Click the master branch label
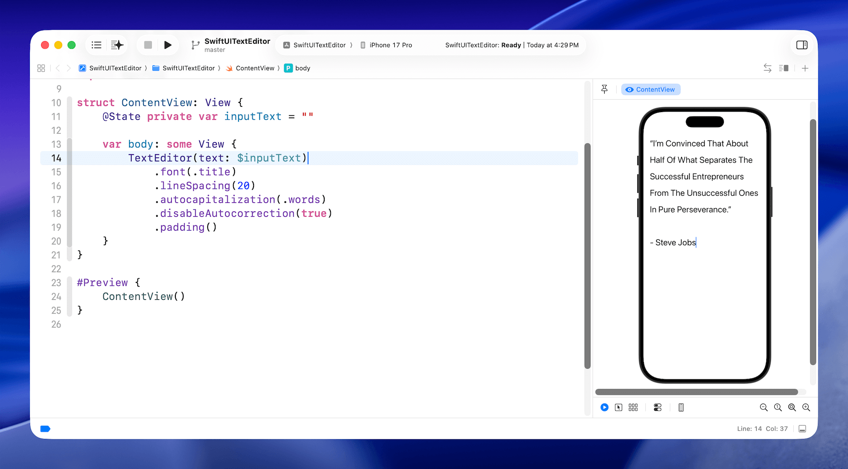 (x=215, y=50)
